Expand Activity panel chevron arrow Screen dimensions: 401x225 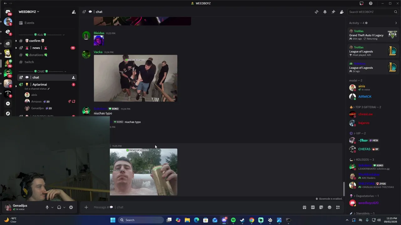click(396, 23)
